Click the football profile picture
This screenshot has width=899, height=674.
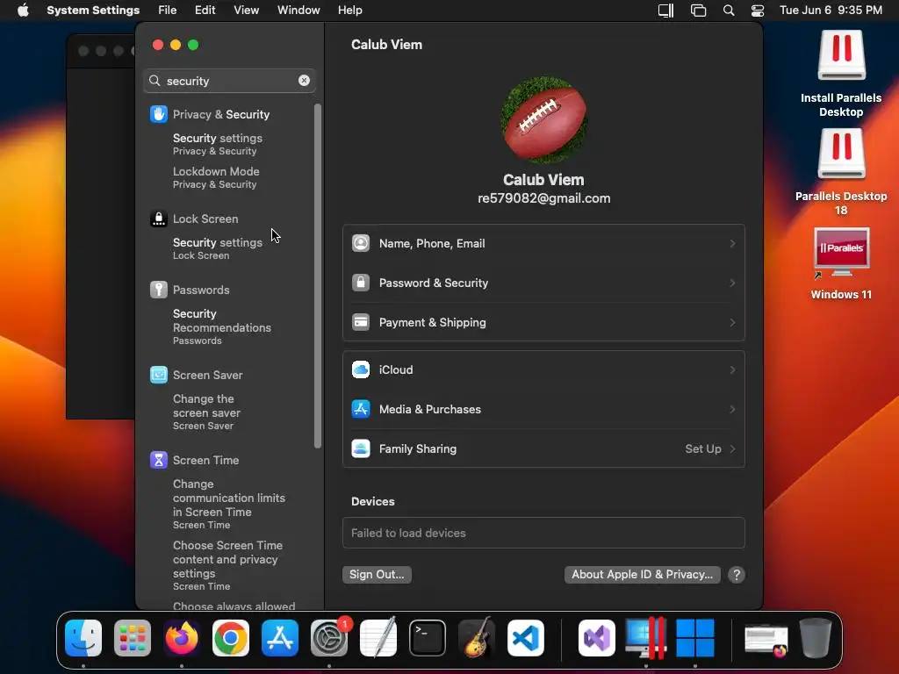(543, 119)
